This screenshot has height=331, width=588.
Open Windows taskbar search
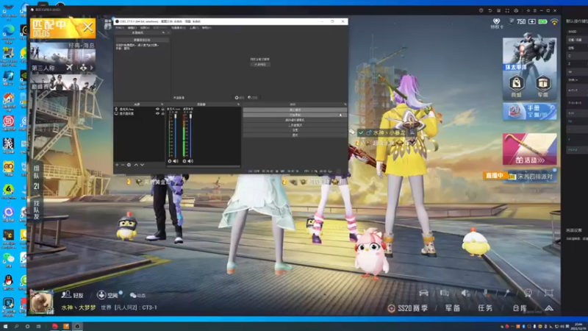(x=16, y=327)
